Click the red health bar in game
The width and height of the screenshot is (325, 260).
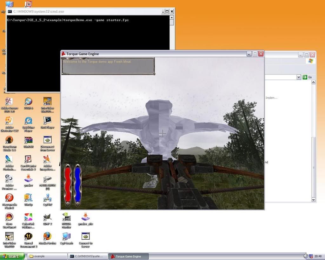pos(68,184)
